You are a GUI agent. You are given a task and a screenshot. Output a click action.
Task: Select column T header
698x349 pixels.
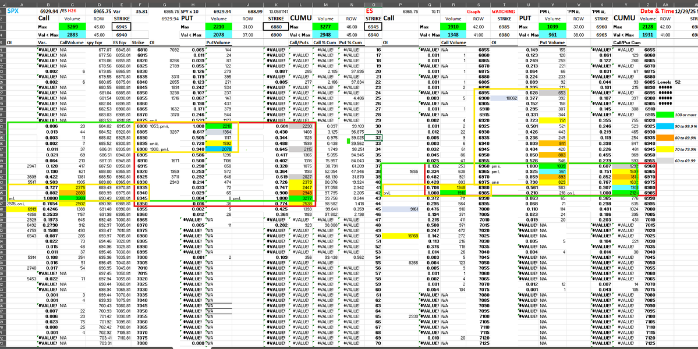[x=504, y=3]
